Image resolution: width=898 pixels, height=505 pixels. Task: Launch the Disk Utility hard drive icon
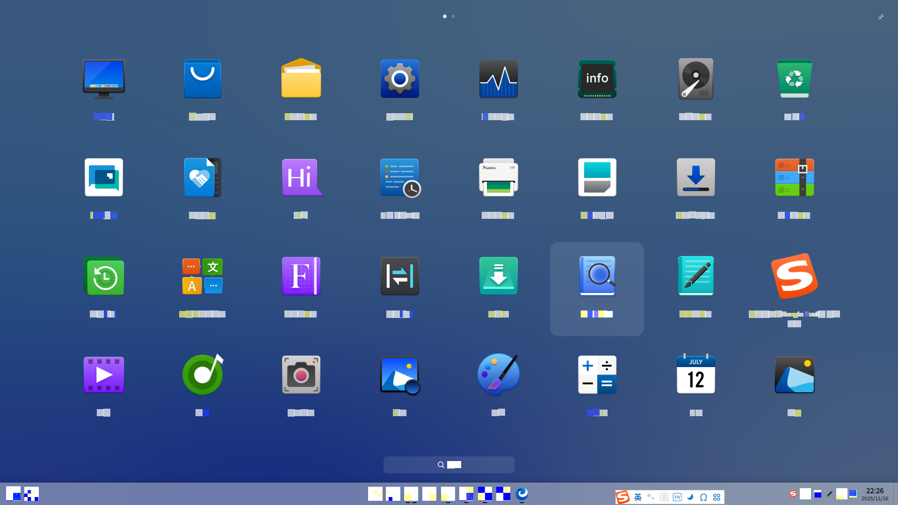695,79
